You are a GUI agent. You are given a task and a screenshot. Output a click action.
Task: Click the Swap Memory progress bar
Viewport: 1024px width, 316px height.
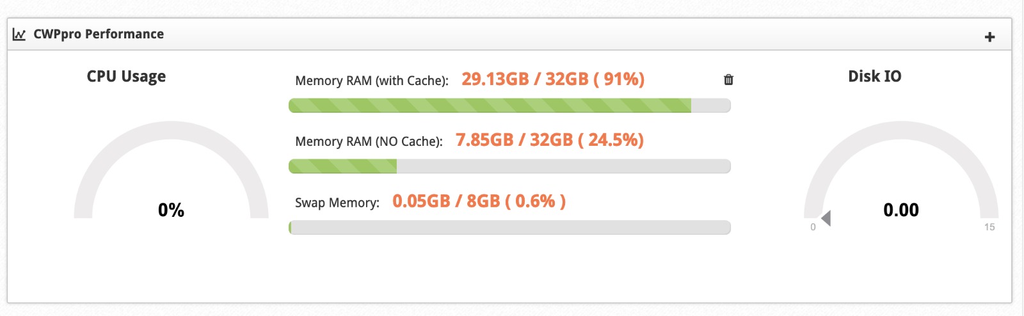pyautogui.click(x=509, y=227)
